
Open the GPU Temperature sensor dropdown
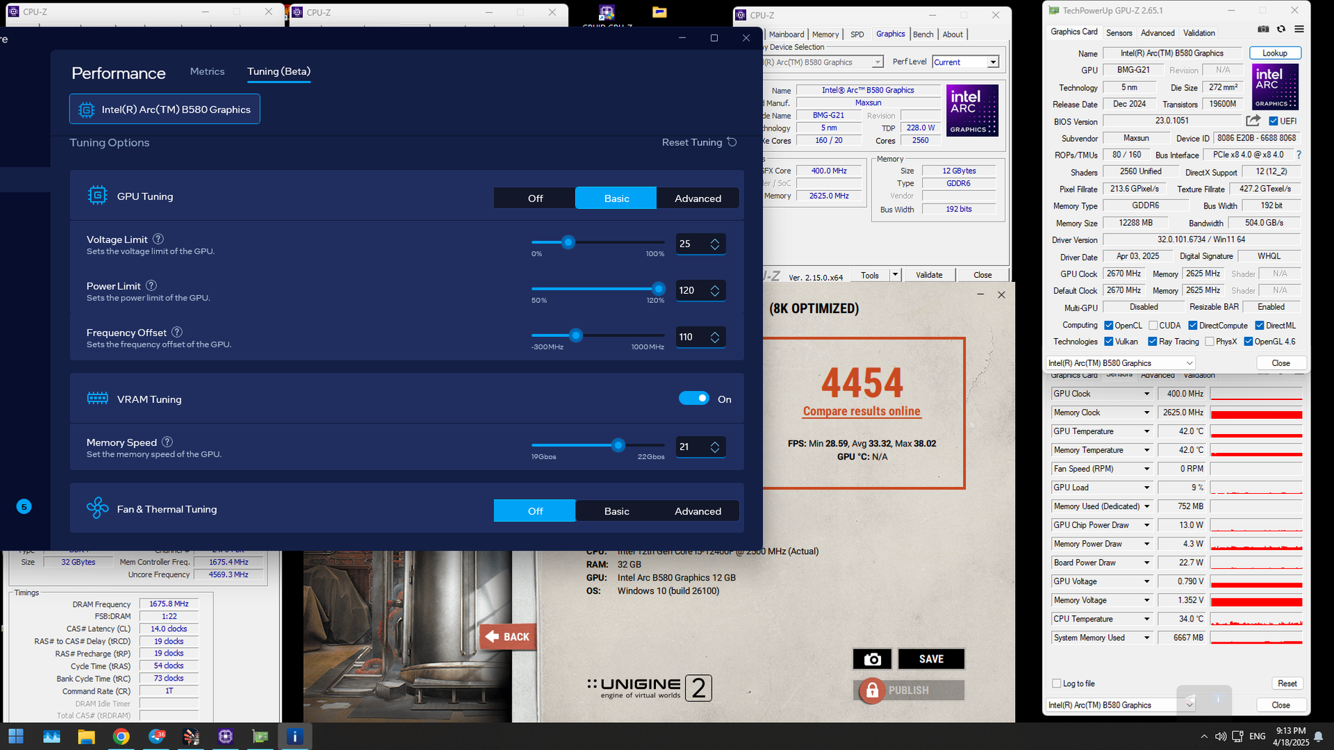(x=1146, y=431)
